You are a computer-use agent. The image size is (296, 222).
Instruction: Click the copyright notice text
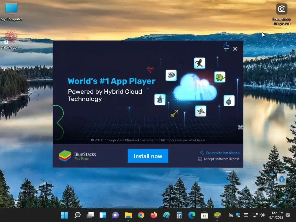point(148,140)
